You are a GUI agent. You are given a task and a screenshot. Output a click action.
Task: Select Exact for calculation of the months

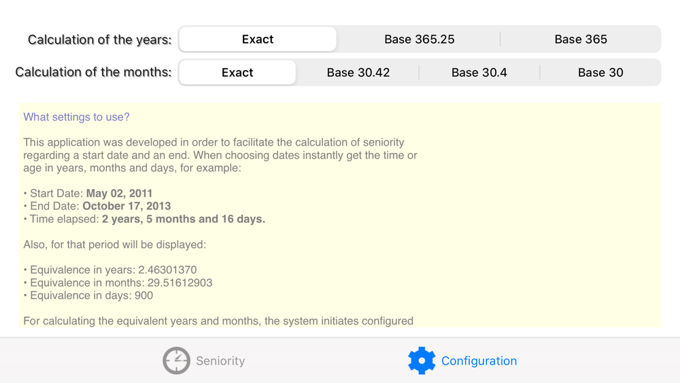[237, 72]
